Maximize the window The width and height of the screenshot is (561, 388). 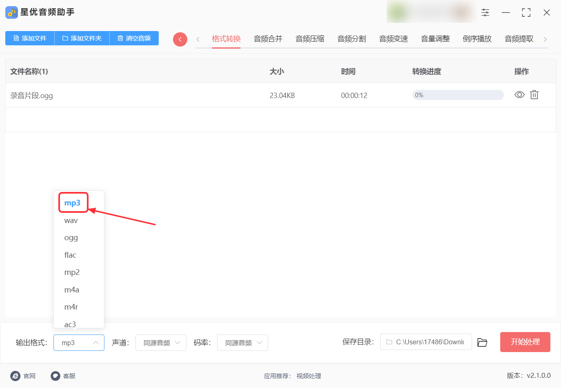click(x=526, y=13)
